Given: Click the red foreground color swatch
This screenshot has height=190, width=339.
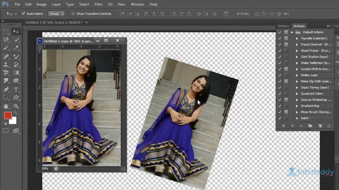Looking at the screenshot, I should [x=8, y=115].
